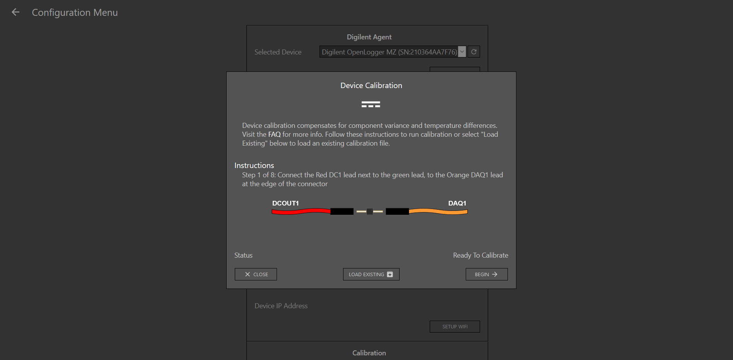Click the Device Calibration title
Screen dimensions: 733x360
pos(371,85)
